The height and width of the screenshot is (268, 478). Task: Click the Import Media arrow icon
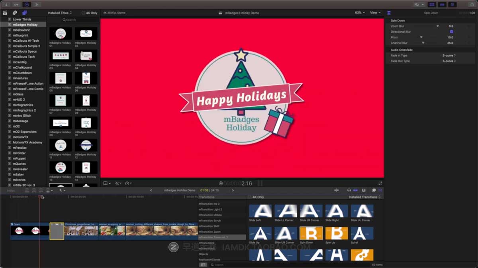click(6, 4)
